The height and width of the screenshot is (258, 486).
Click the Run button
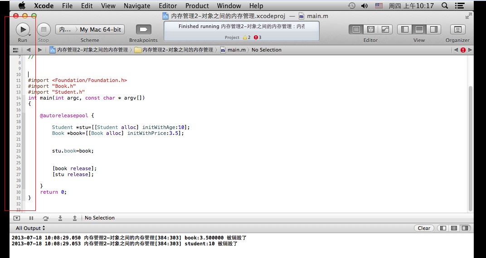coord(23,29)
